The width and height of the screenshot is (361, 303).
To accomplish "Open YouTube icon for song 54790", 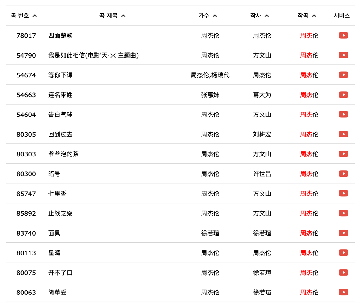I will [x=343, y=55].
